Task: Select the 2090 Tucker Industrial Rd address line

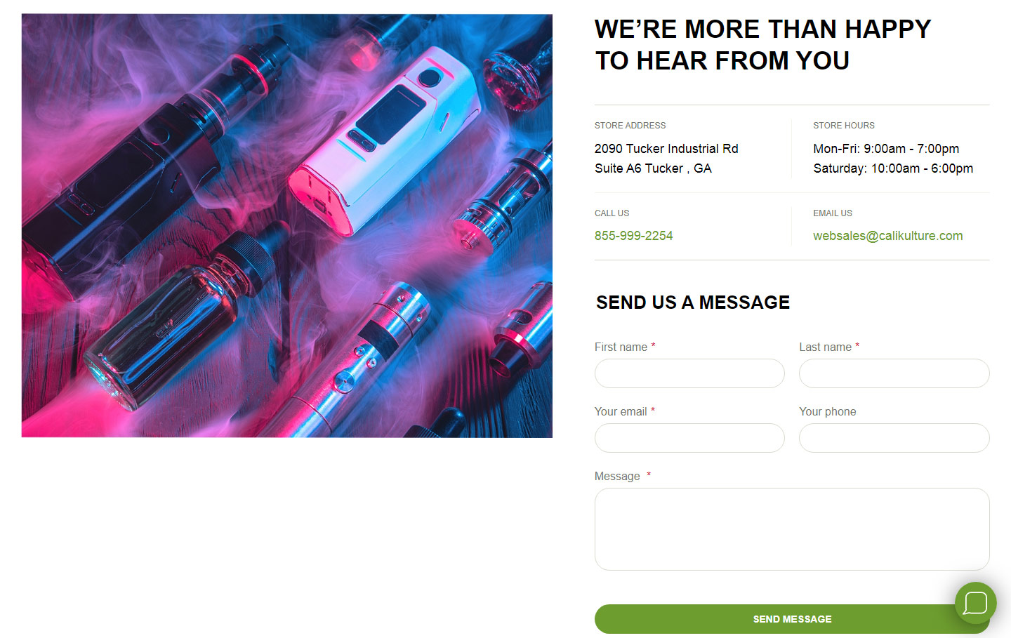Action: pos(666,149)
